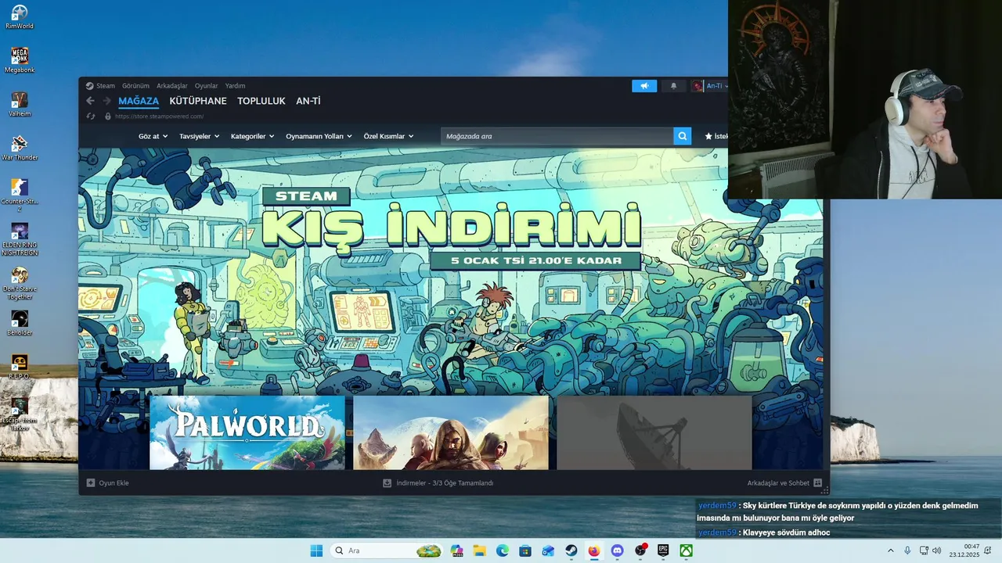Expand the Özel Kısımlar dropdown
Viewport: 1002px width, 563px height.
point(388,136)
